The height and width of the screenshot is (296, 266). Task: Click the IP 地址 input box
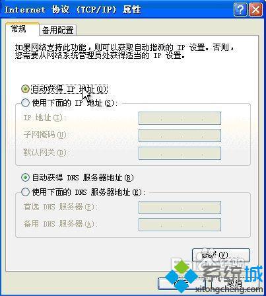[x=180, y=118]
